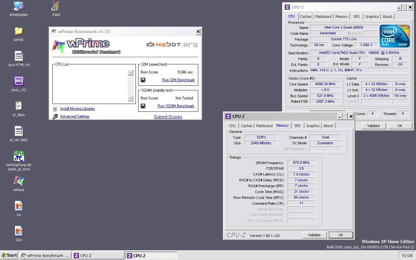Open SPD tab in back CPU-Z window
416x260 pixels.
(356, 17)
